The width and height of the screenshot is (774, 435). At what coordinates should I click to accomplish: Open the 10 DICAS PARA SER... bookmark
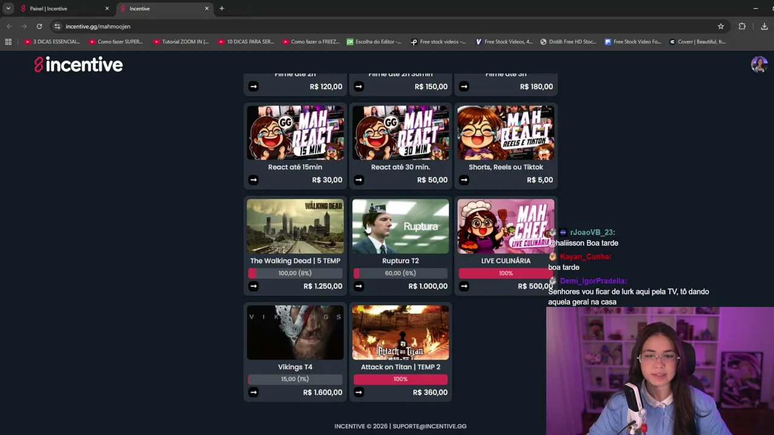pos(246,42)
